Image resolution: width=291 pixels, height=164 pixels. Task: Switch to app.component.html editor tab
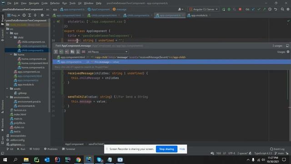pyautogui.click(x=68, y=15)
